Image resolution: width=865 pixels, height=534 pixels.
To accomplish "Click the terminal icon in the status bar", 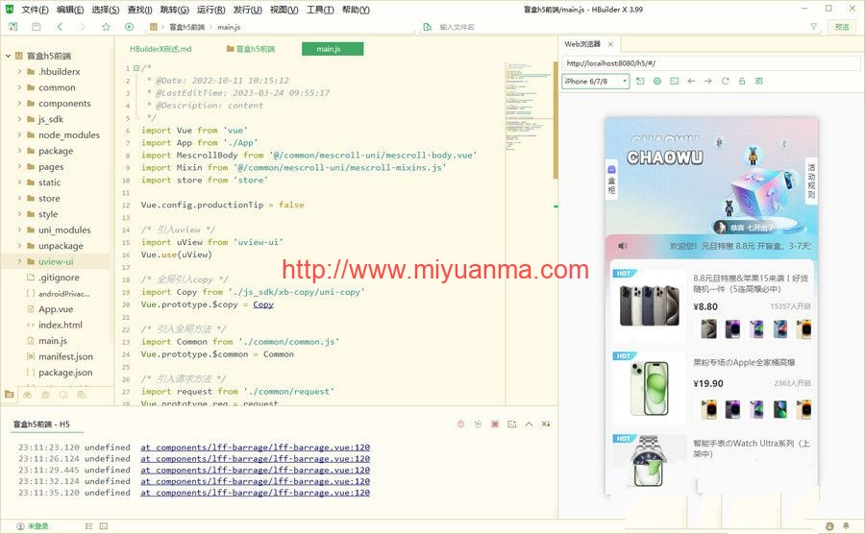I will coord(104,526).
